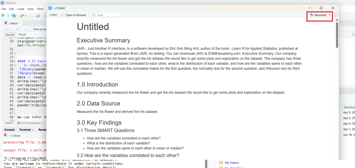This screenshot has width=355, height=168.
Task: Click the new file icon
Action: pos(3,16)
